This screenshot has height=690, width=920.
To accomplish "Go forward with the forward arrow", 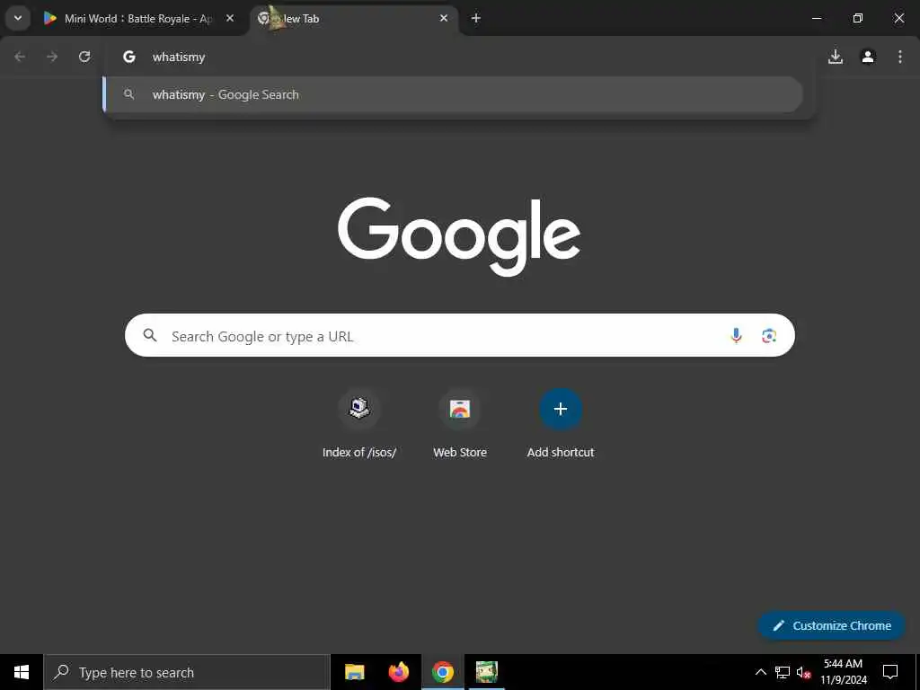I will 52,57.
